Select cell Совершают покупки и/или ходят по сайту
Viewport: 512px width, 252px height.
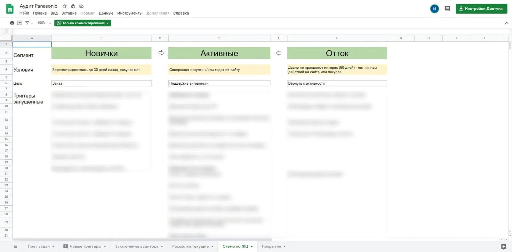219,70
